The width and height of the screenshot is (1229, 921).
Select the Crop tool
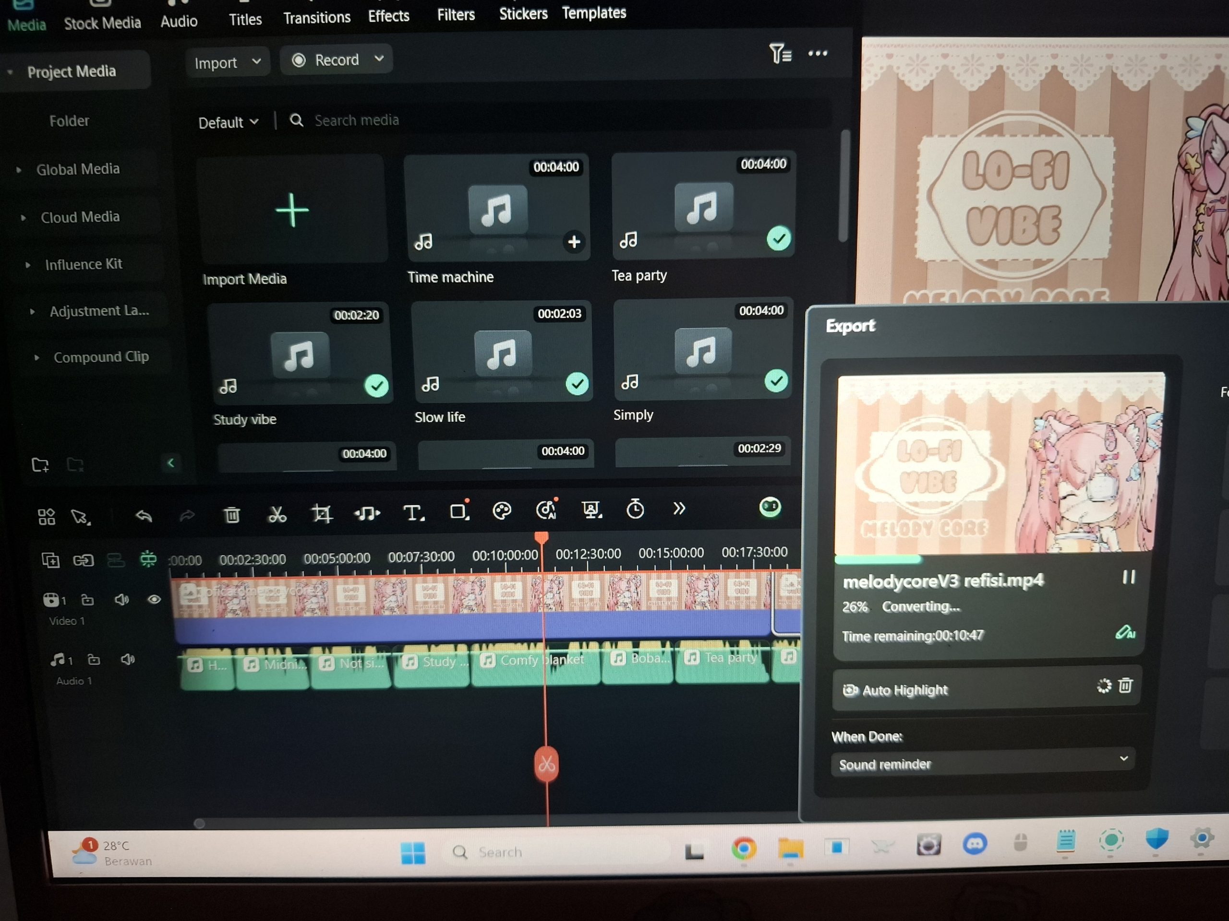pyautogui.click(x=322, y=513)
